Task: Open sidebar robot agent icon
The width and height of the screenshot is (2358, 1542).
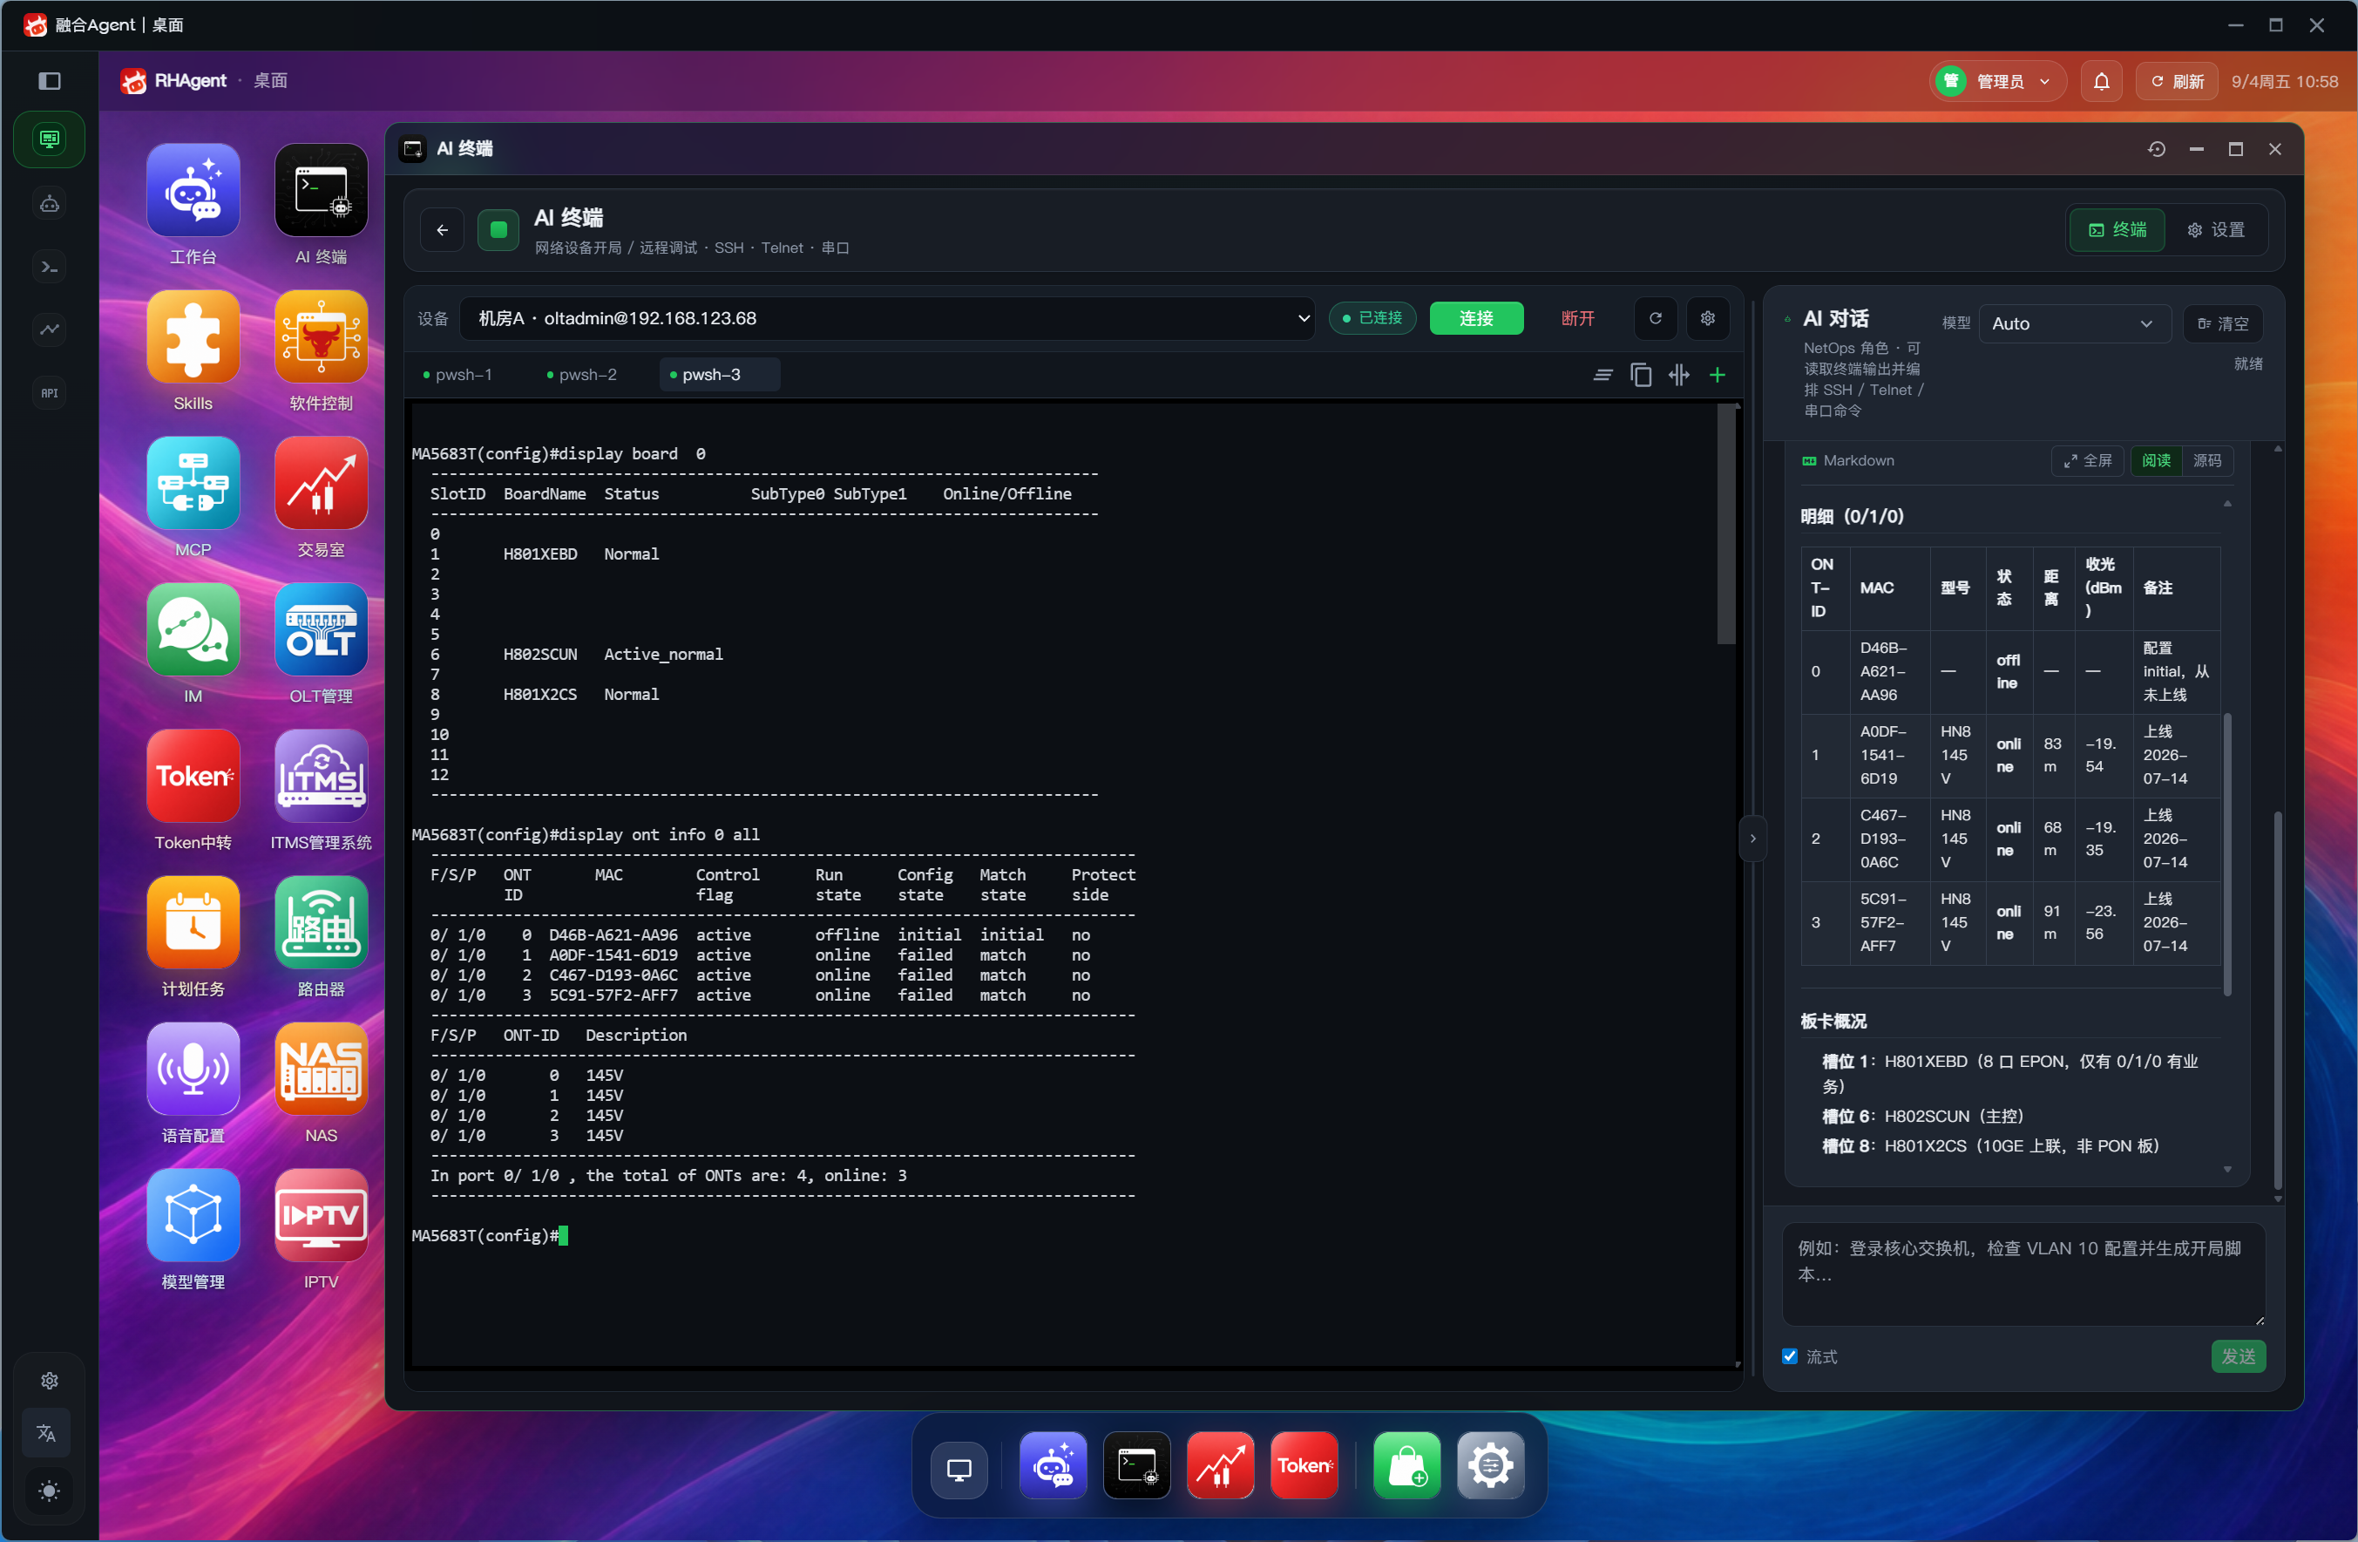Action: pos(49,204)
